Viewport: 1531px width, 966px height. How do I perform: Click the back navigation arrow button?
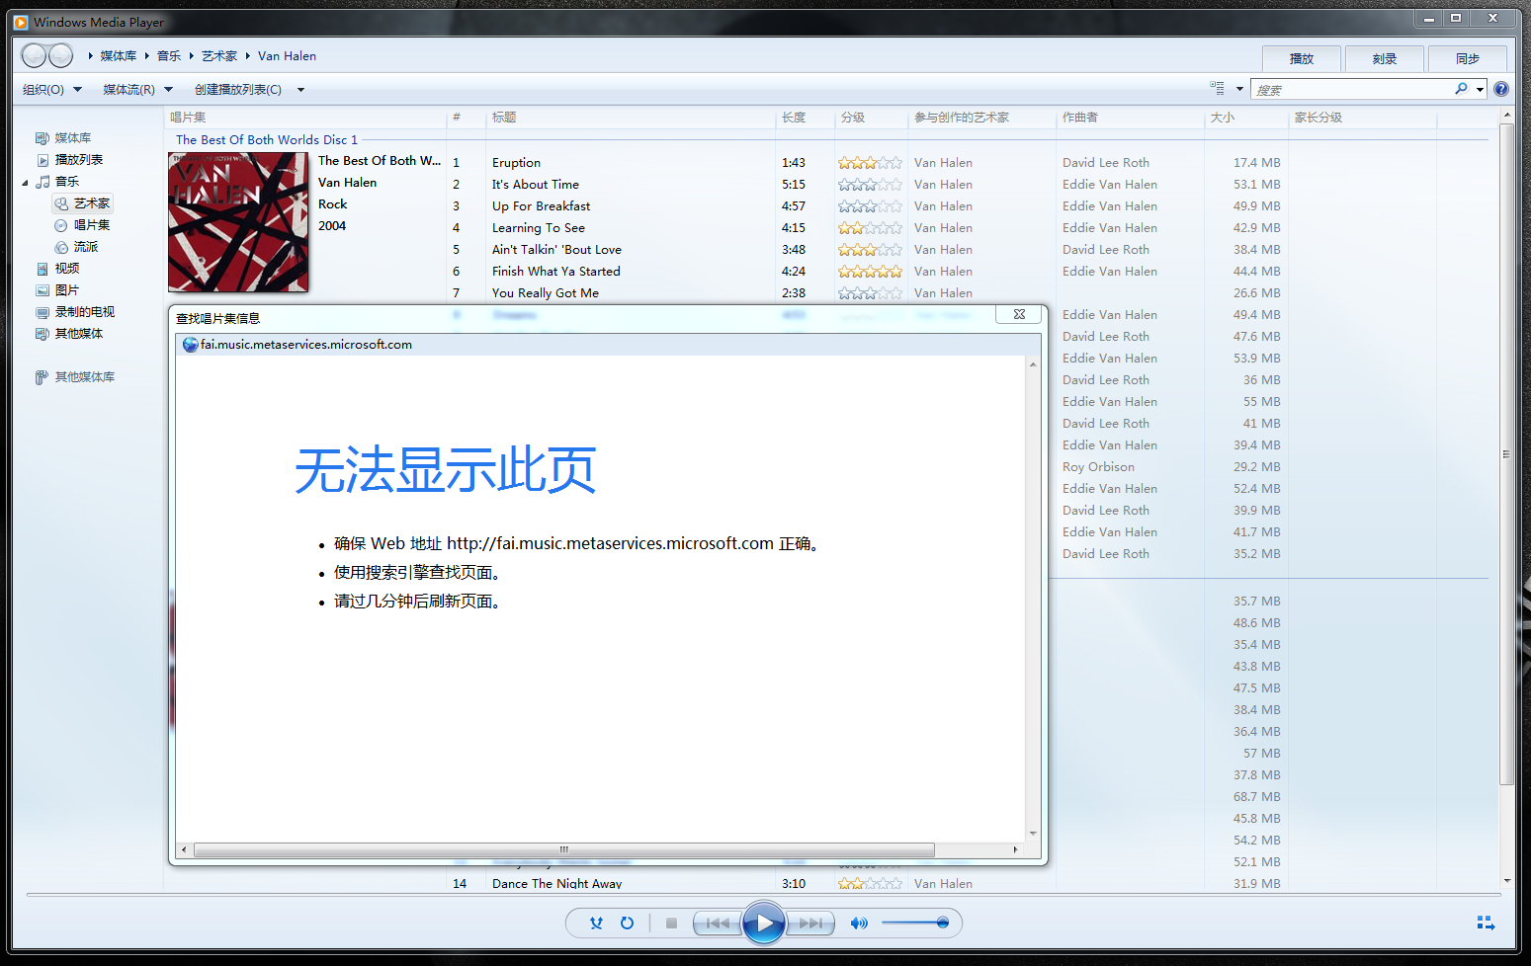click(34, 55)
